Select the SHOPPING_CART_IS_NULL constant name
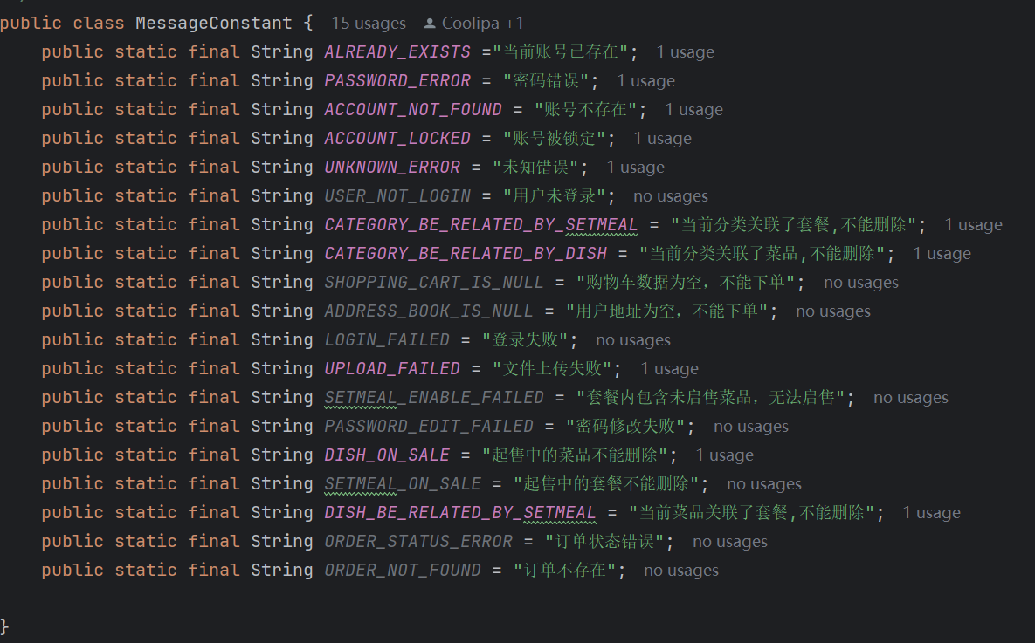The height and width of the screenshot is (643, 1035). [x=434, y=283]
